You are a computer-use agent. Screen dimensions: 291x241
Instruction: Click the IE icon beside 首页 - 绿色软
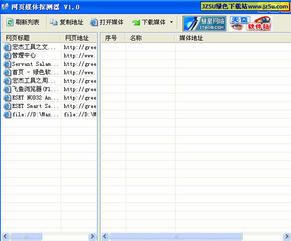(x=7, y=72)
